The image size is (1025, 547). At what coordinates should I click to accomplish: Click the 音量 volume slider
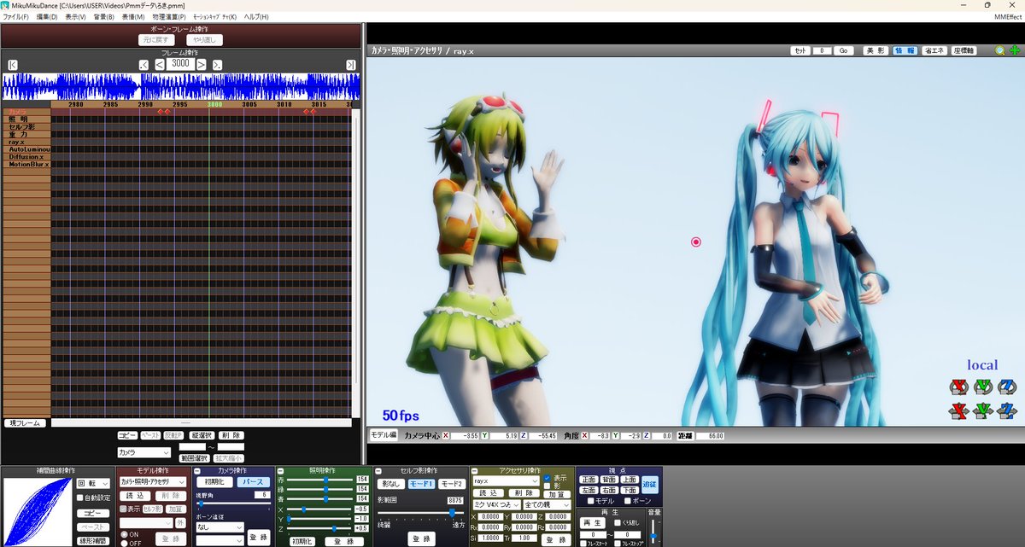(x=653, y=532)
